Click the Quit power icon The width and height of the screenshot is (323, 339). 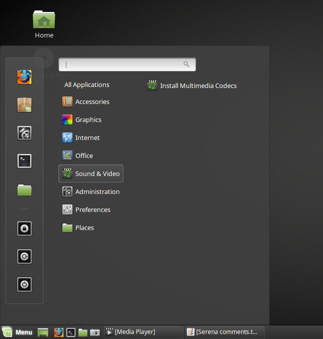(24, 284)
